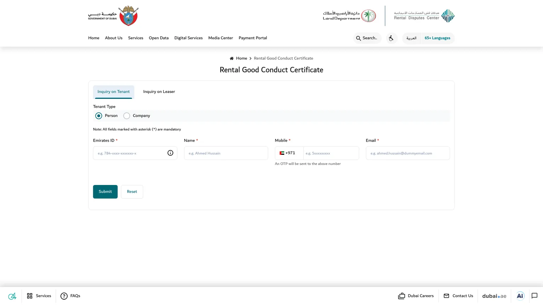The image size is (543, 305).
Task: Open Contact Us link
Action: pos(458,296)
